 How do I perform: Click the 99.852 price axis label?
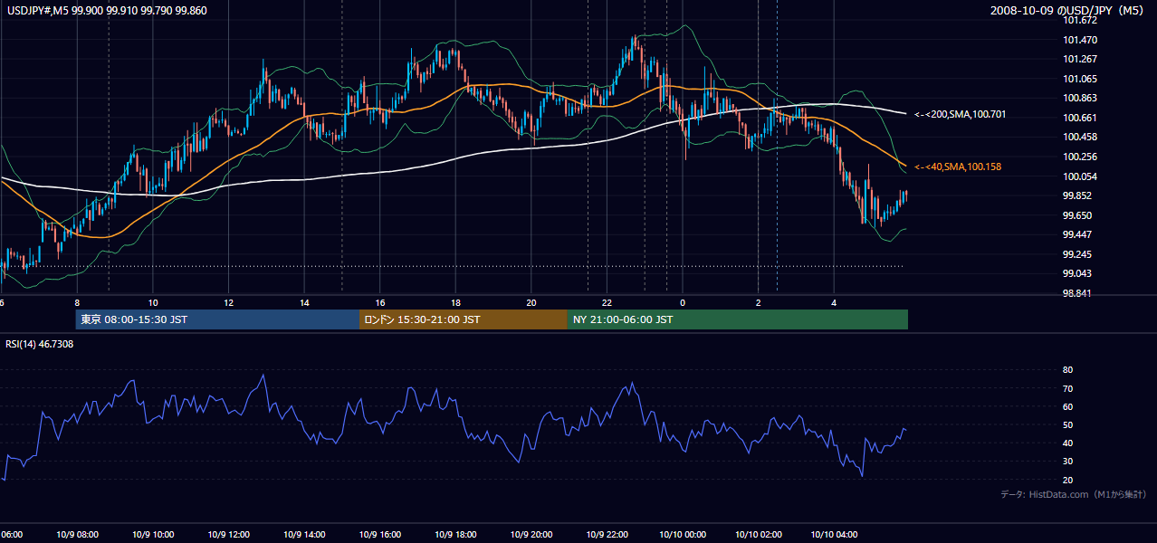1078,196
